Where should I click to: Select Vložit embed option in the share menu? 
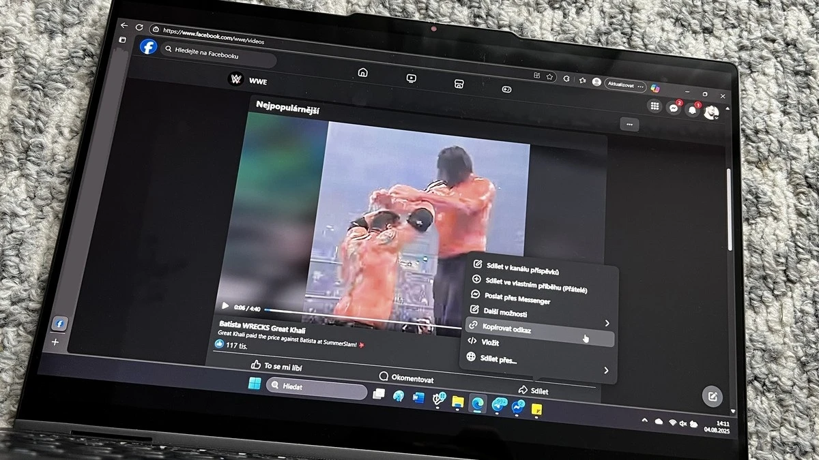click(490, 343)
